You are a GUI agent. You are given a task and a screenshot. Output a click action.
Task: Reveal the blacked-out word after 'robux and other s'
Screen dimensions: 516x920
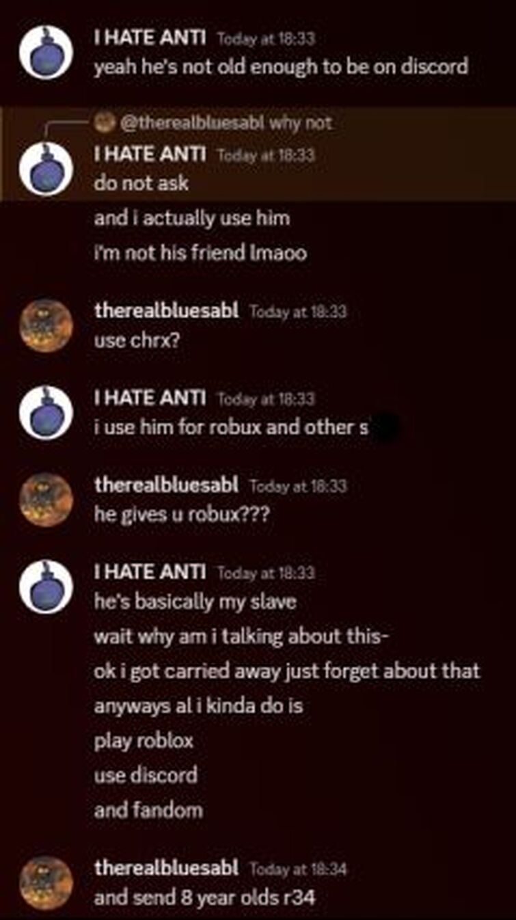tap(385, 428)
